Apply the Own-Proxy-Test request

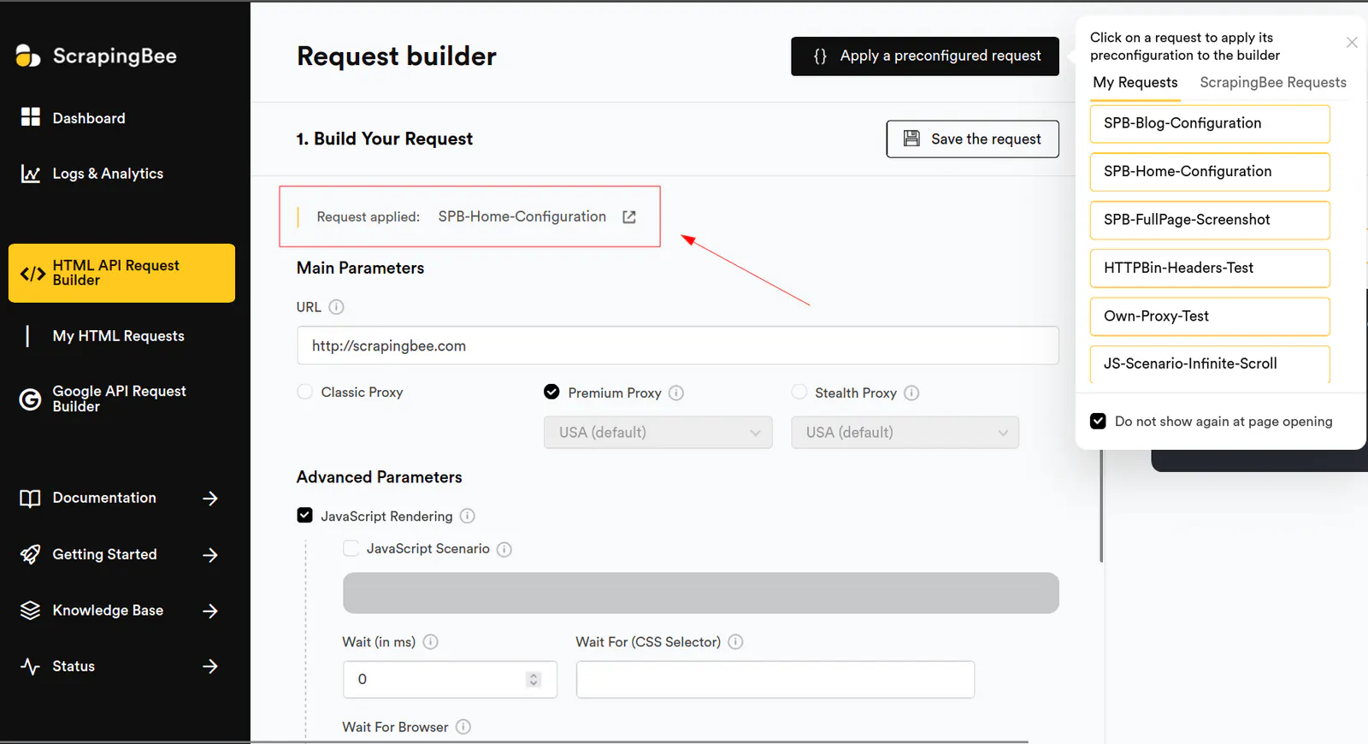click(1210, 316)
